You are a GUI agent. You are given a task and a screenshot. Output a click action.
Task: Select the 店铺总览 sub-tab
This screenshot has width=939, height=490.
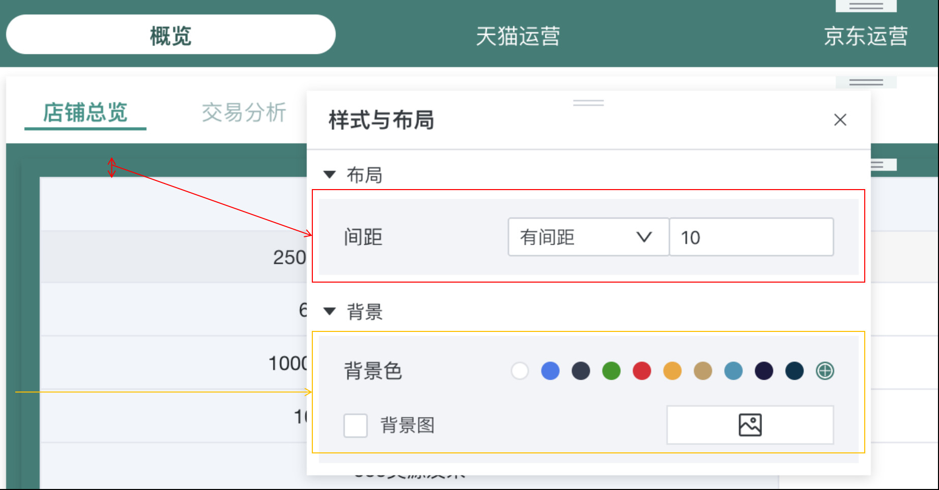pos(85,112)
